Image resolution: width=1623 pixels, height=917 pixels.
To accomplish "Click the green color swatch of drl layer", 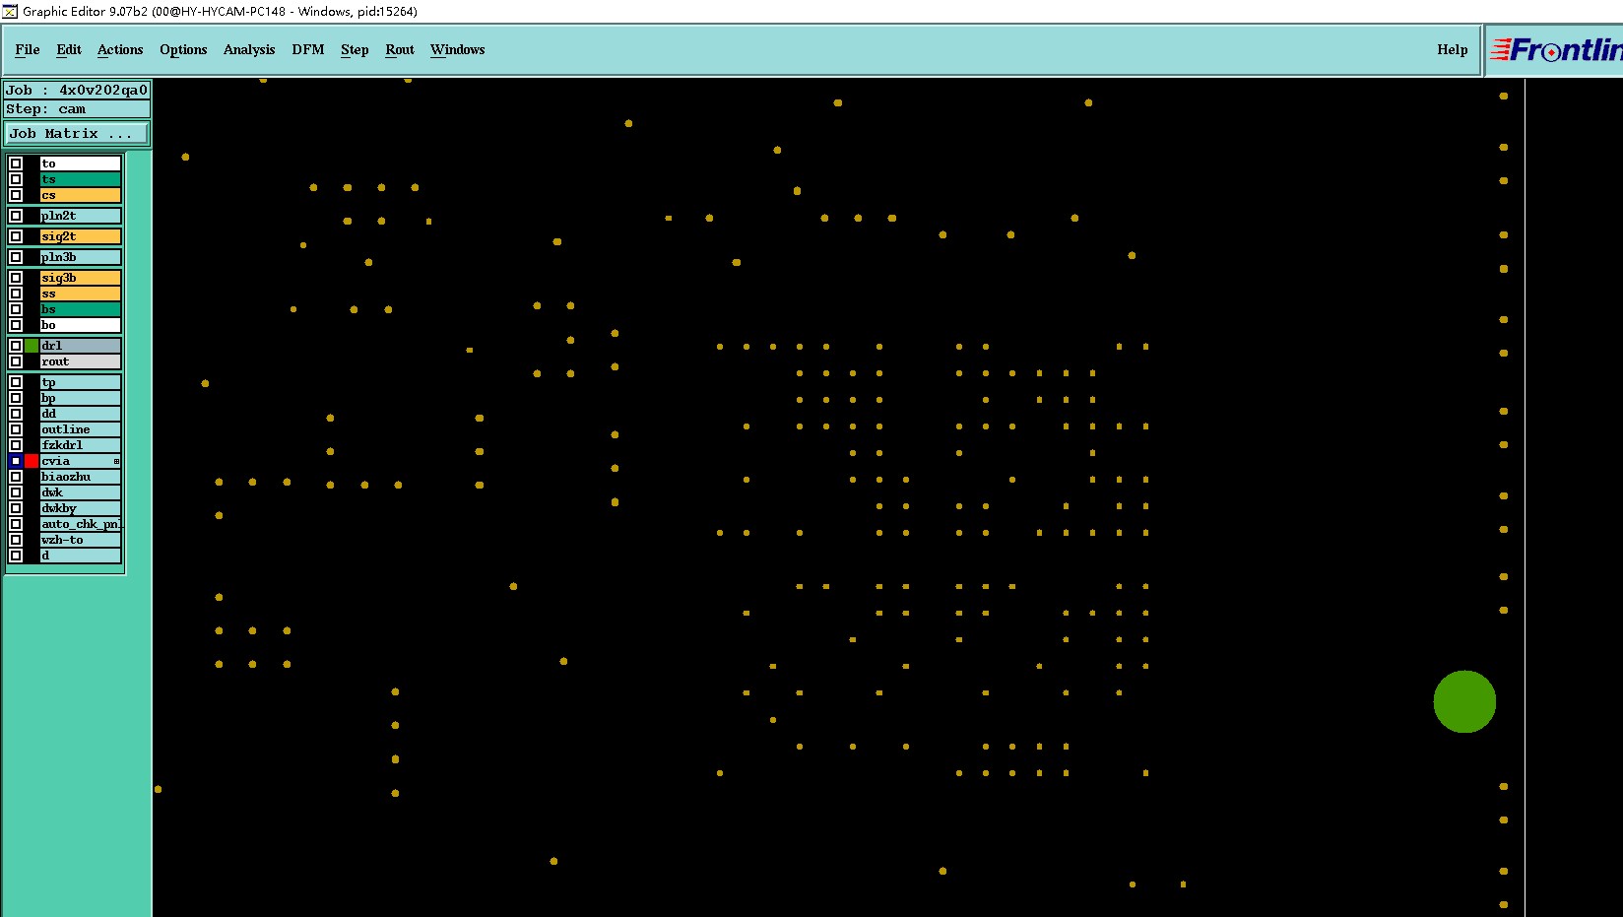I will tap(32, 346).
